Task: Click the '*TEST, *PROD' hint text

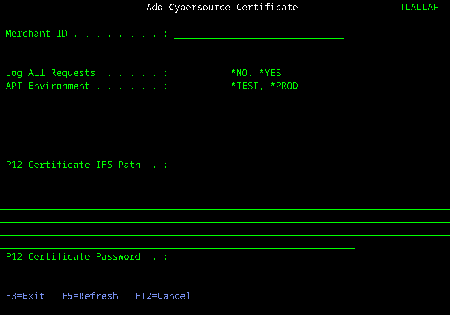Action: 264,86
